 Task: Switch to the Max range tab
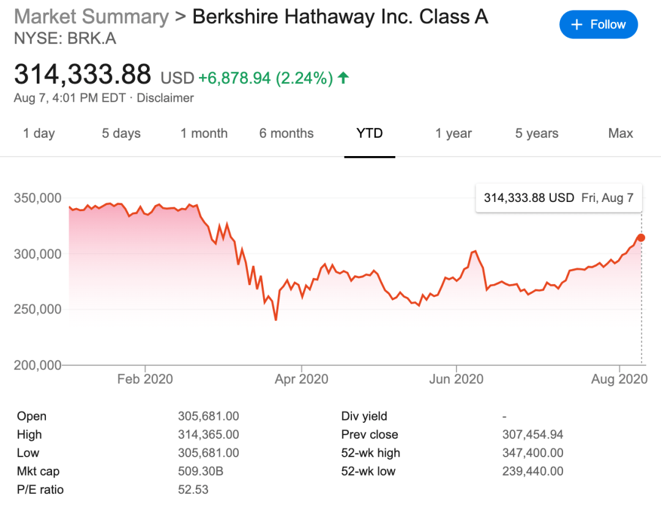click(x=621, y=133)
